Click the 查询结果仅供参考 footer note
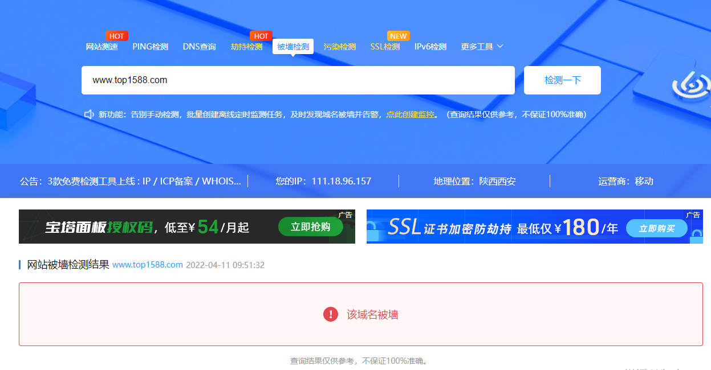This screenshot has width=711, height=370. pos(359,361)
